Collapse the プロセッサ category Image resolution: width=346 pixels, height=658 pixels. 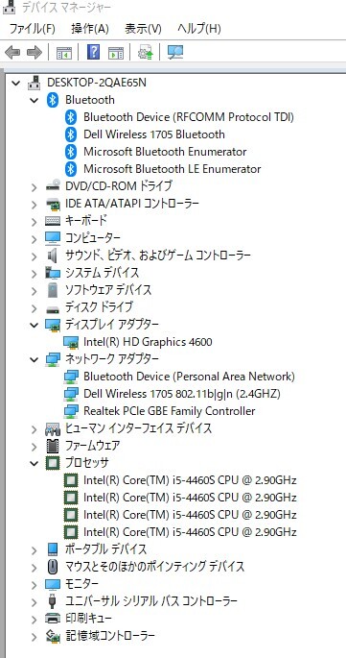(35, 463)
